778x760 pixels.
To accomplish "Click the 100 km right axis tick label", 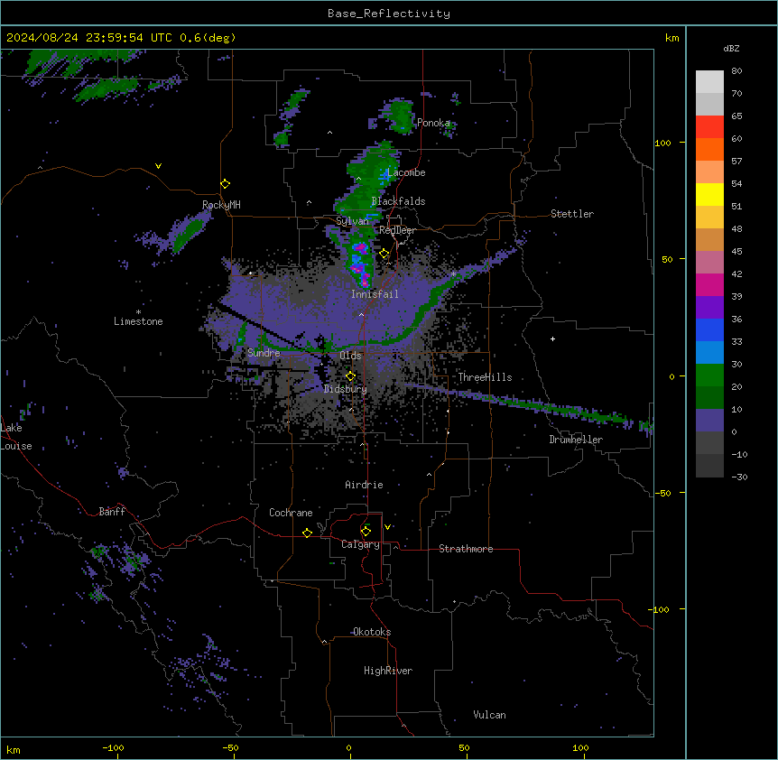I will click(x=662, y=143).
